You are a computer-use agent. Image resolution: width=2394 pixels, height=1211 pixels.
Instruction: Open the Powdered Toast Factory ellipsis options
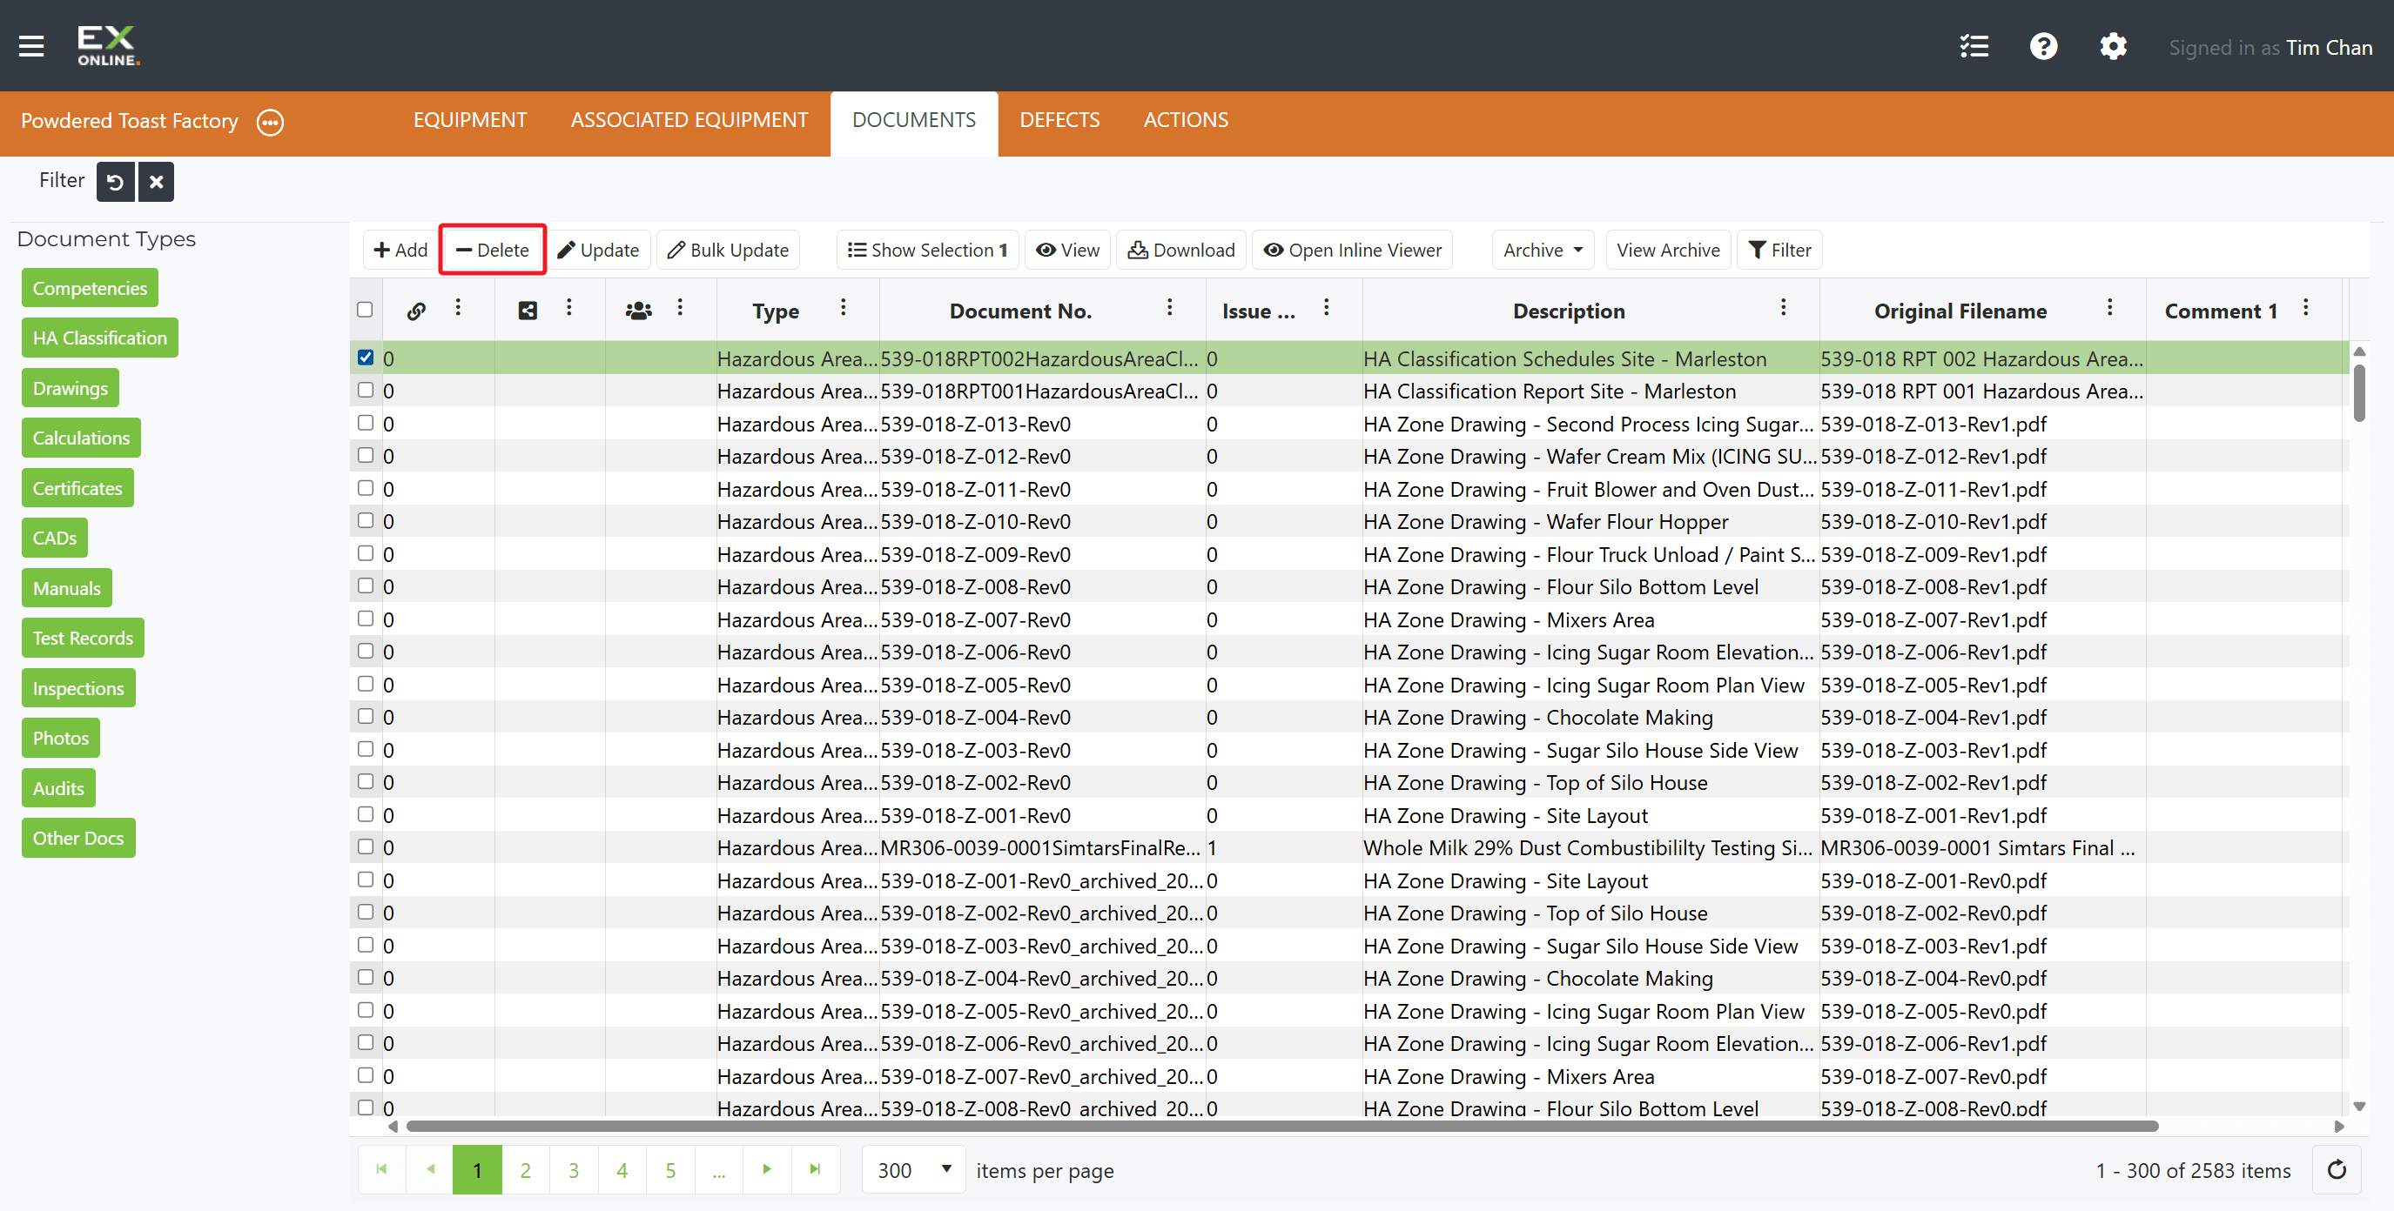click(271, 122)
